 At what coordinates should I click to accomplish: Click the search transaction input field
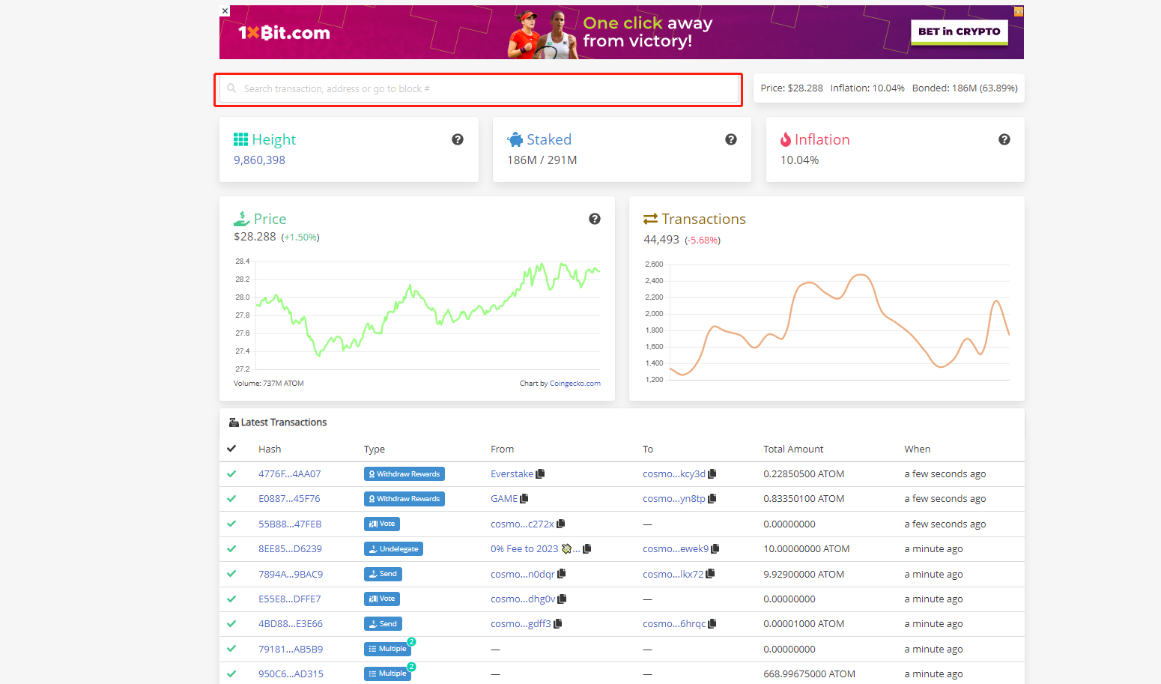click(x=479, y=89)
